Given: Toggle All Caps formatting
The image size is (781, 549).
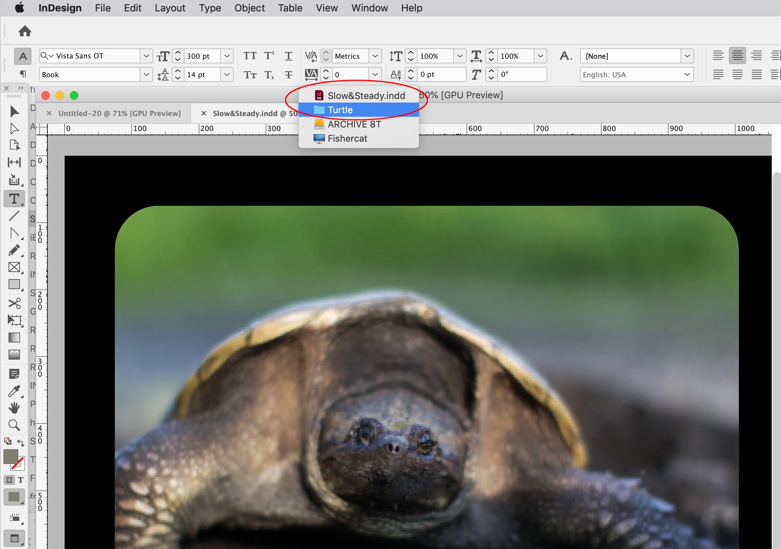Looking at the screenshot, I should point(250,56).
